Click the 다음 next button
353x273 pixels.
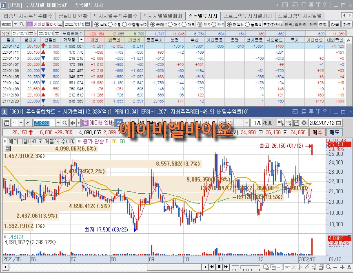[x=335, y=24]
